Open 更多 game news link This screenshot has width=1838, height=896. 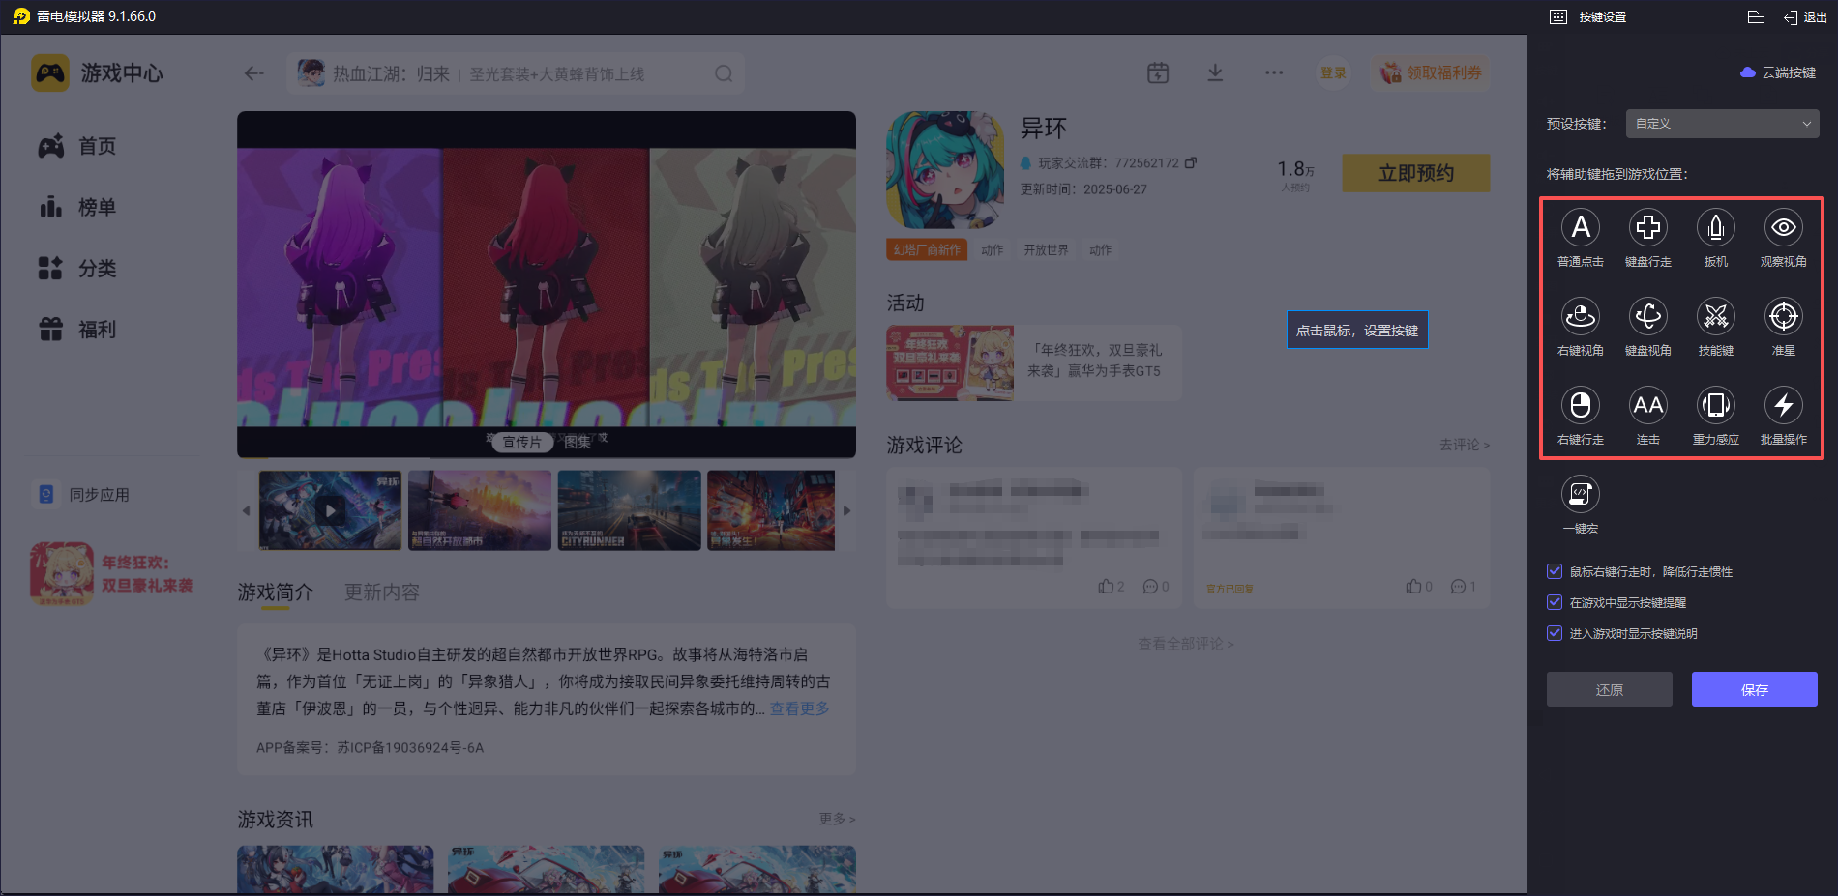[x=838, y=819]
